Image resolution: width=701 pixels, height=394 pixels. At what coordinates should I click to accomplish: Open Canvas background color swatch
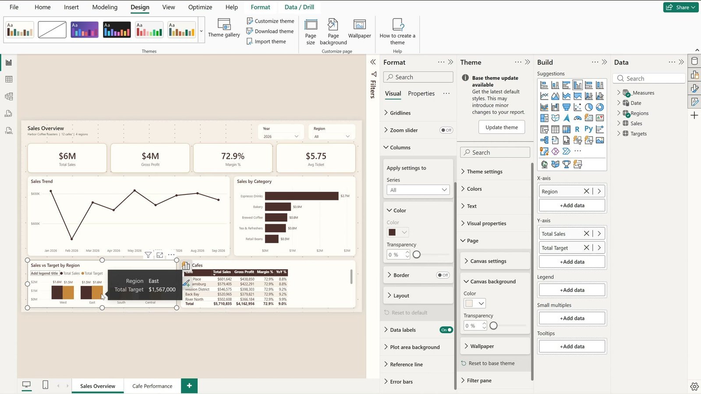point(474,303)
